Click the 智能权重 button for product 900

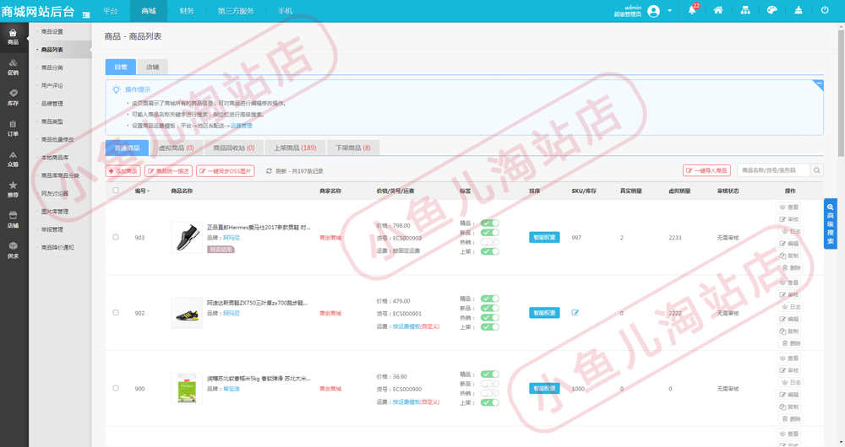pos(544,388)
